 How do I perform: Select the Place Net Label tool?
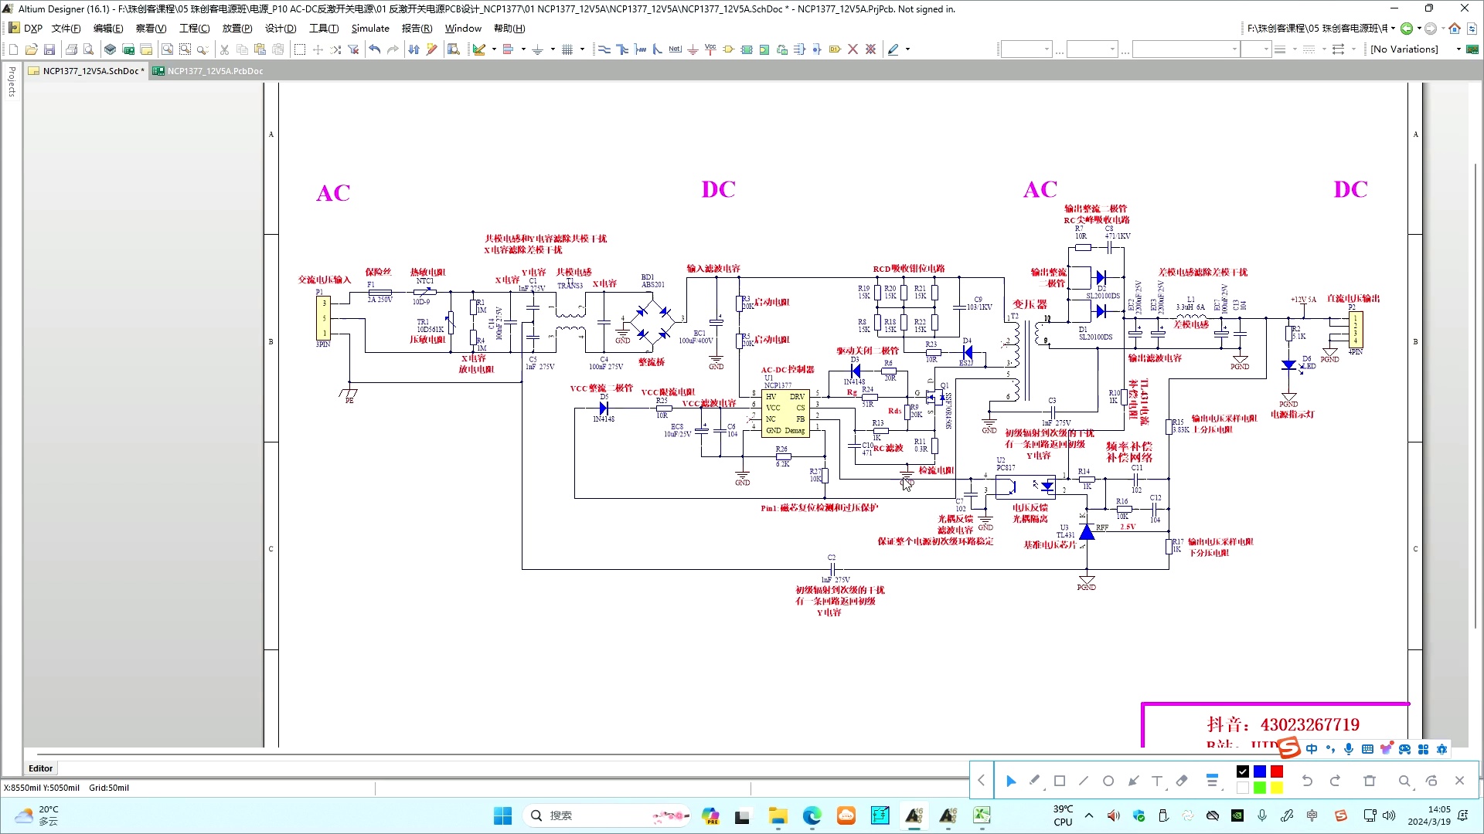[675, 49]
